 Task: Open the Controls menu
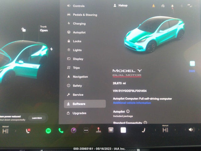[76, 6]
